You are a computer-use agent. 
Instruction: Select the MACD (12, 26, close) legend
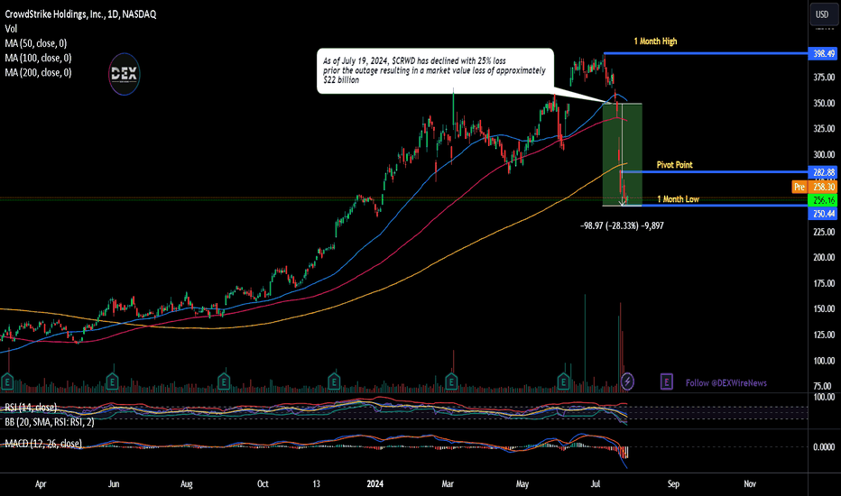[x=43, y=444]
